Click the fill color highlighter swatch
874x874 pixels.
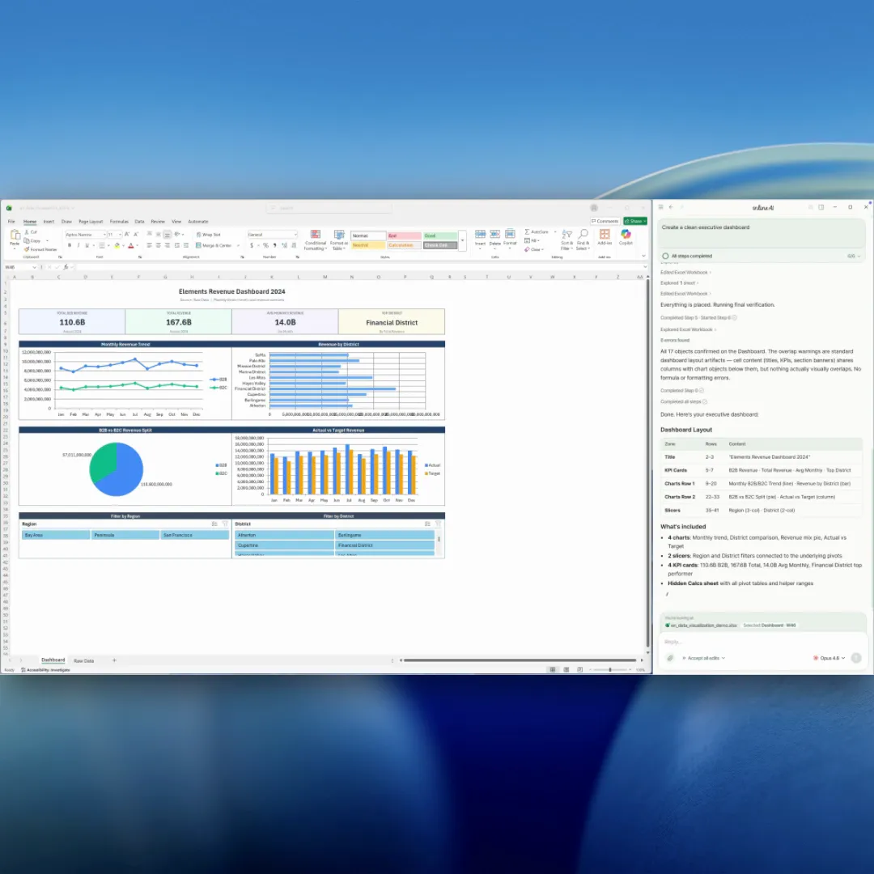(117, 245)
